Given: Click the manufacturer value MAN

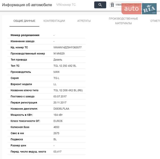Looking at the screenshot, I should [x=56, y=72].
